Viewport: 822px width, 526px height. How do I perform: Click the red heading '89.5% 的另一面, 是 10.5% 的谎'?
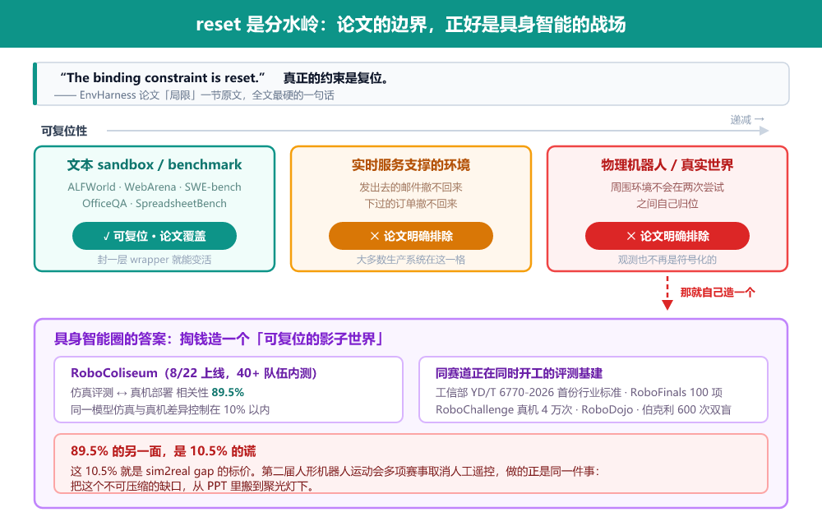click(x=163, y=451)
